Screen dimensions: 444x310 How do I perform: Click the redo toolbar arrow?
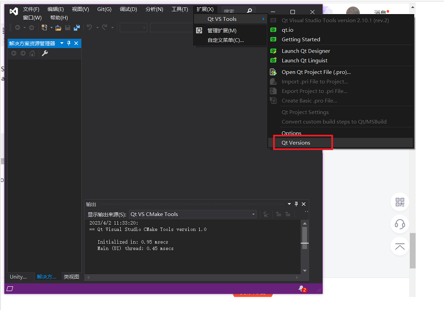tap(104, 27)
